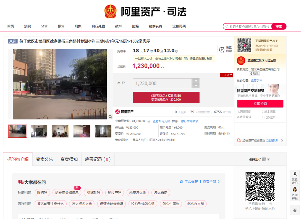Click the clock icon for 设置提醒

222,50
